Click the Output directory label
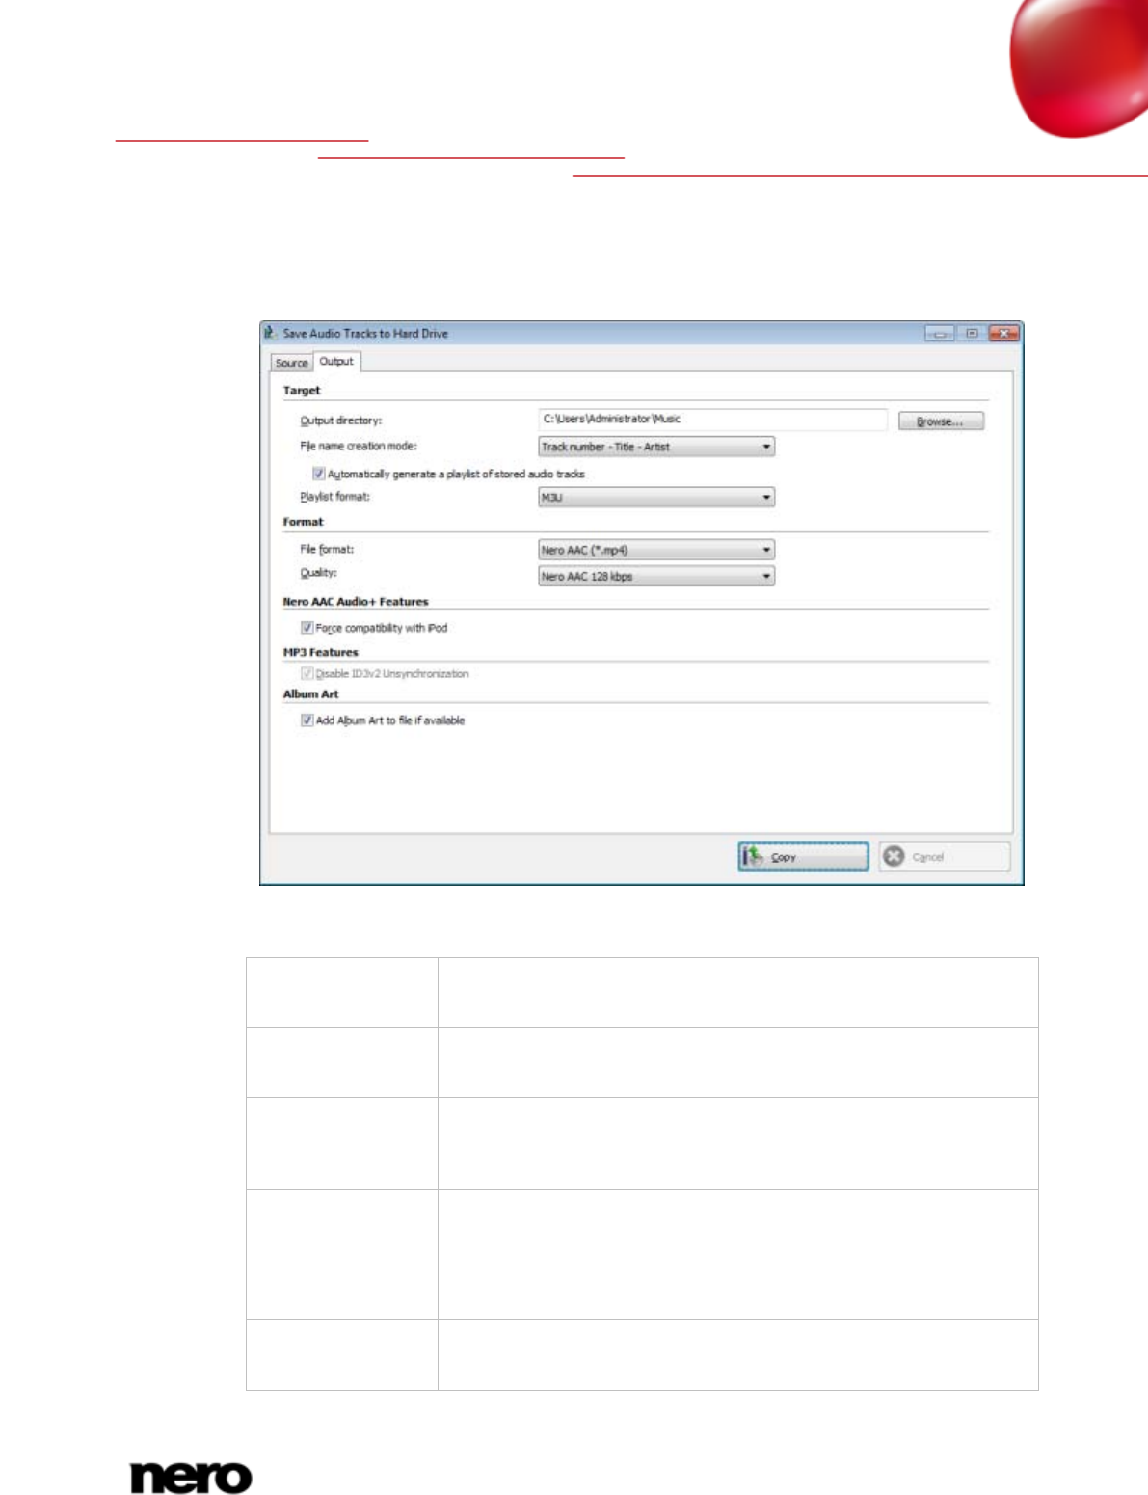Viewport: 1148px width, 1495px height. point(341,421)
